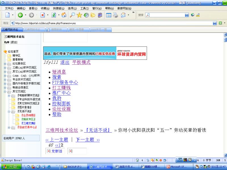Click the Windows 开始 Start button
This screenshot has width=227, height=170.
point(11,167)
